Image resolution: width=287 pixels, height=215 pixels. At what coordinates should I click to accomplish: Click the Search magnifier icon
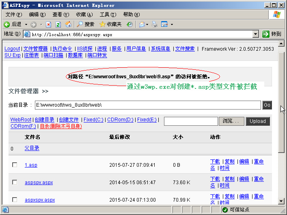point(80,24)
